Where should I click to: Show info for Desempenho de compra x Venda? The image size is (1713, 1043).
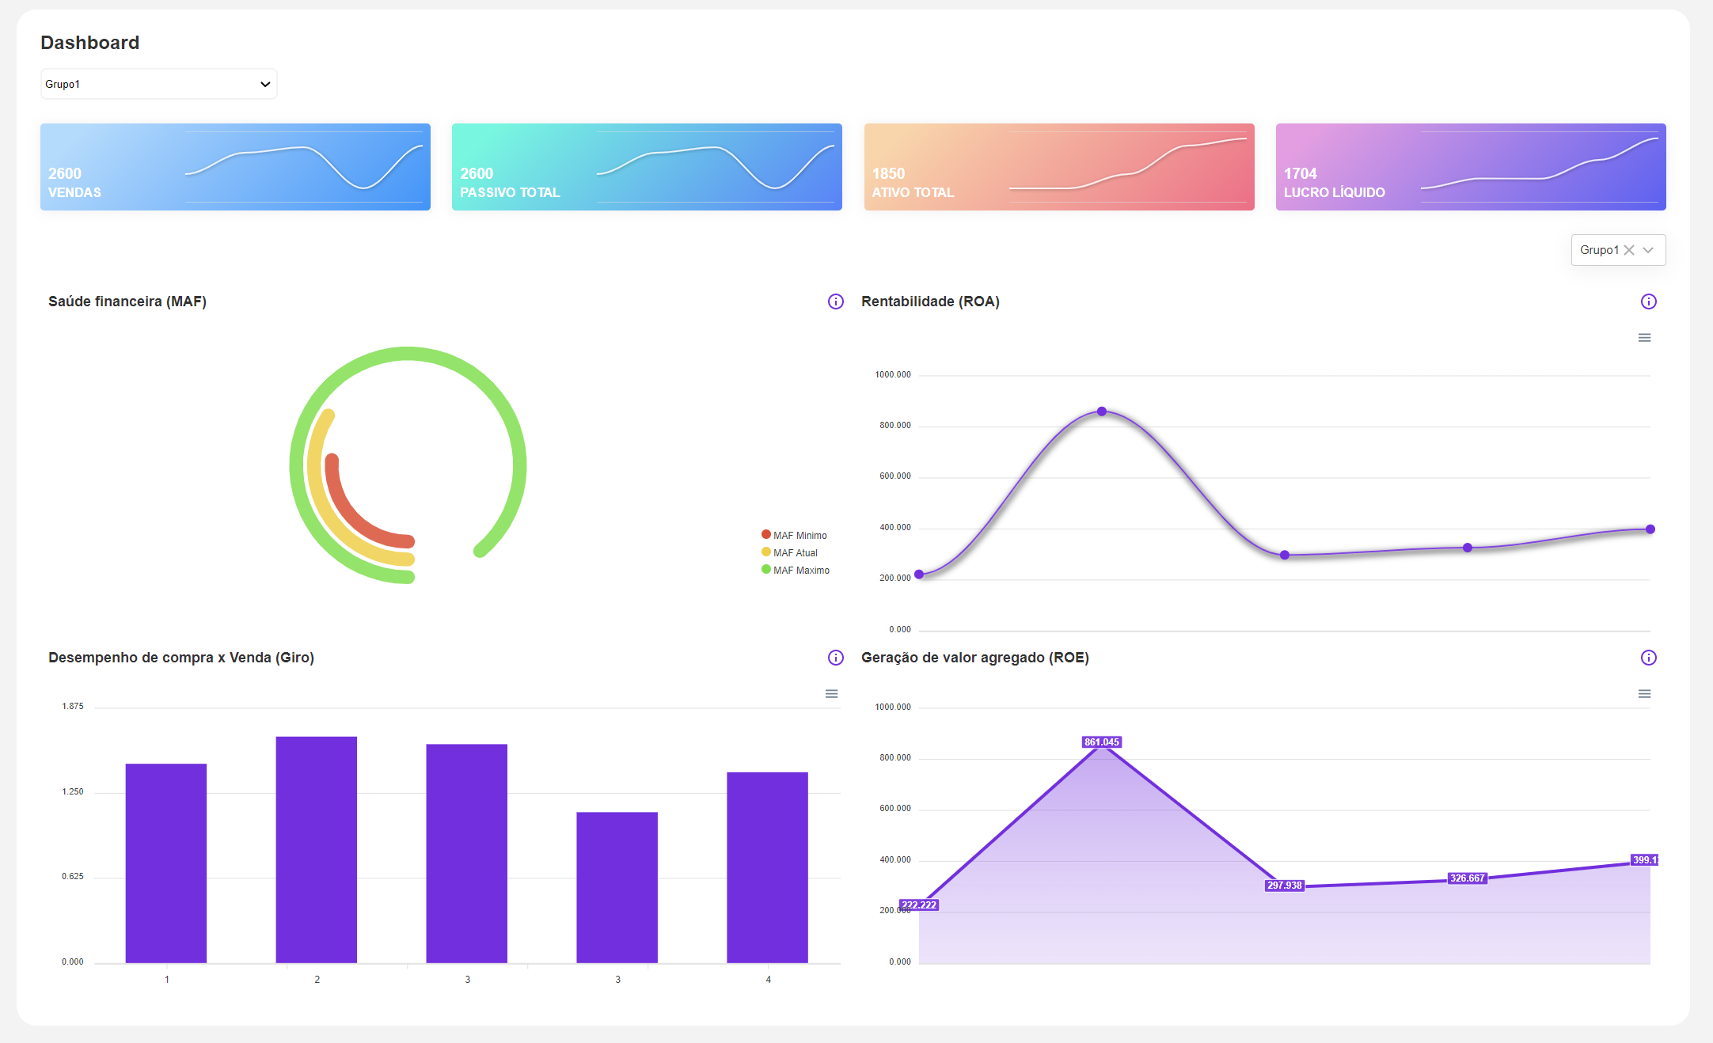836,658
